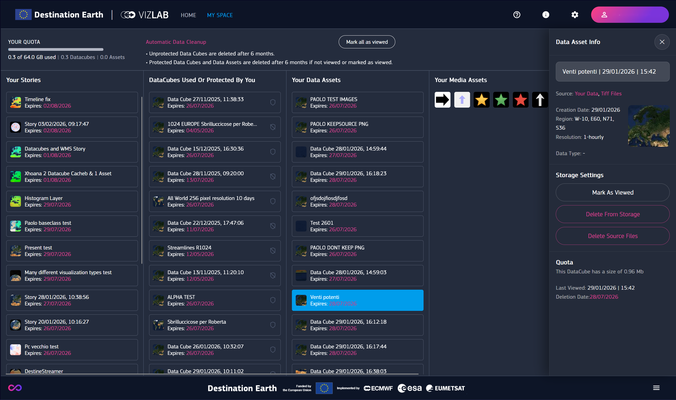The height and width of the screenshot is (400, 676).
Task: Select the green star media asset
Action: coord(501,100)
